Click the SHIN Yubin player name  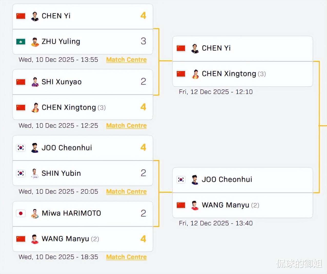tap(61, 173)
